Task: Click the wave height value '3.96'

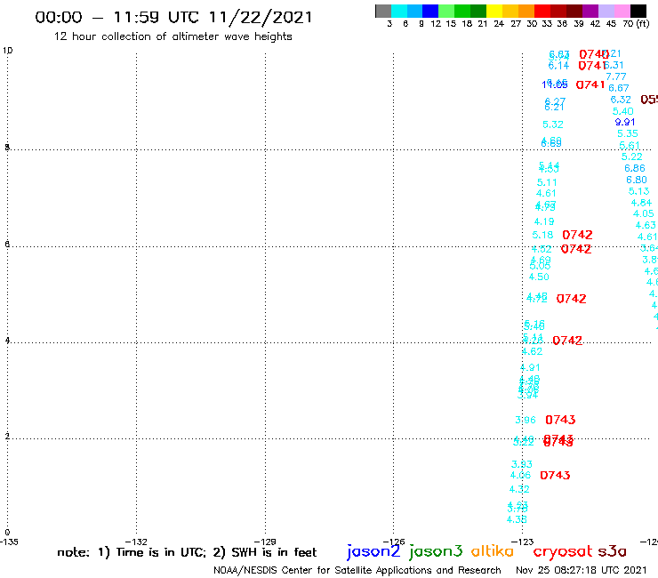Action: [x=526, y=420]
